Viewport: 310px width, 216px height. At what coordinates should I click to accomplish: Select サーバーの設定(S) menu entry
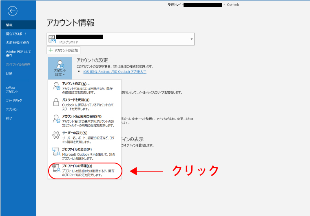pos(84,137)
